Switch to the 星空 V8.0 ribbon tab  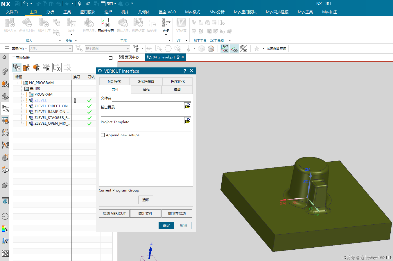(167, 12)
